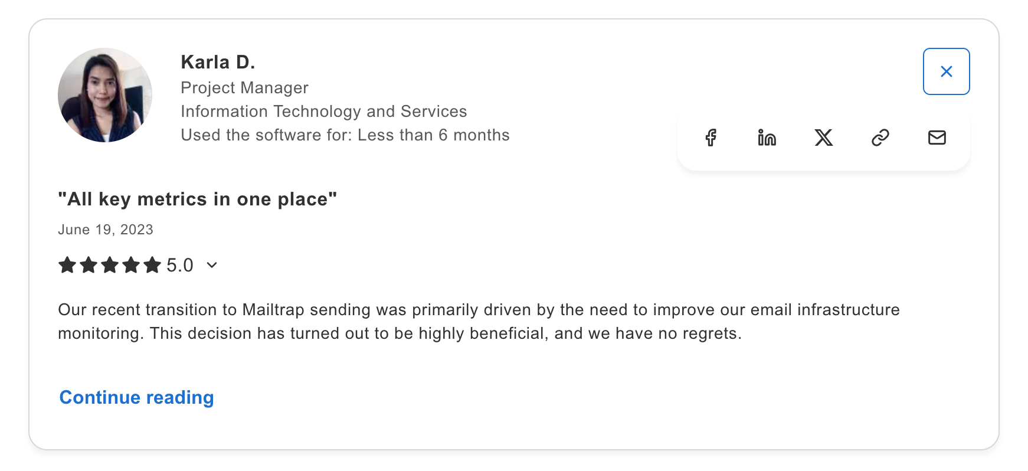
Task: Share the review via email envelope icon
Action: coord(937,138)
